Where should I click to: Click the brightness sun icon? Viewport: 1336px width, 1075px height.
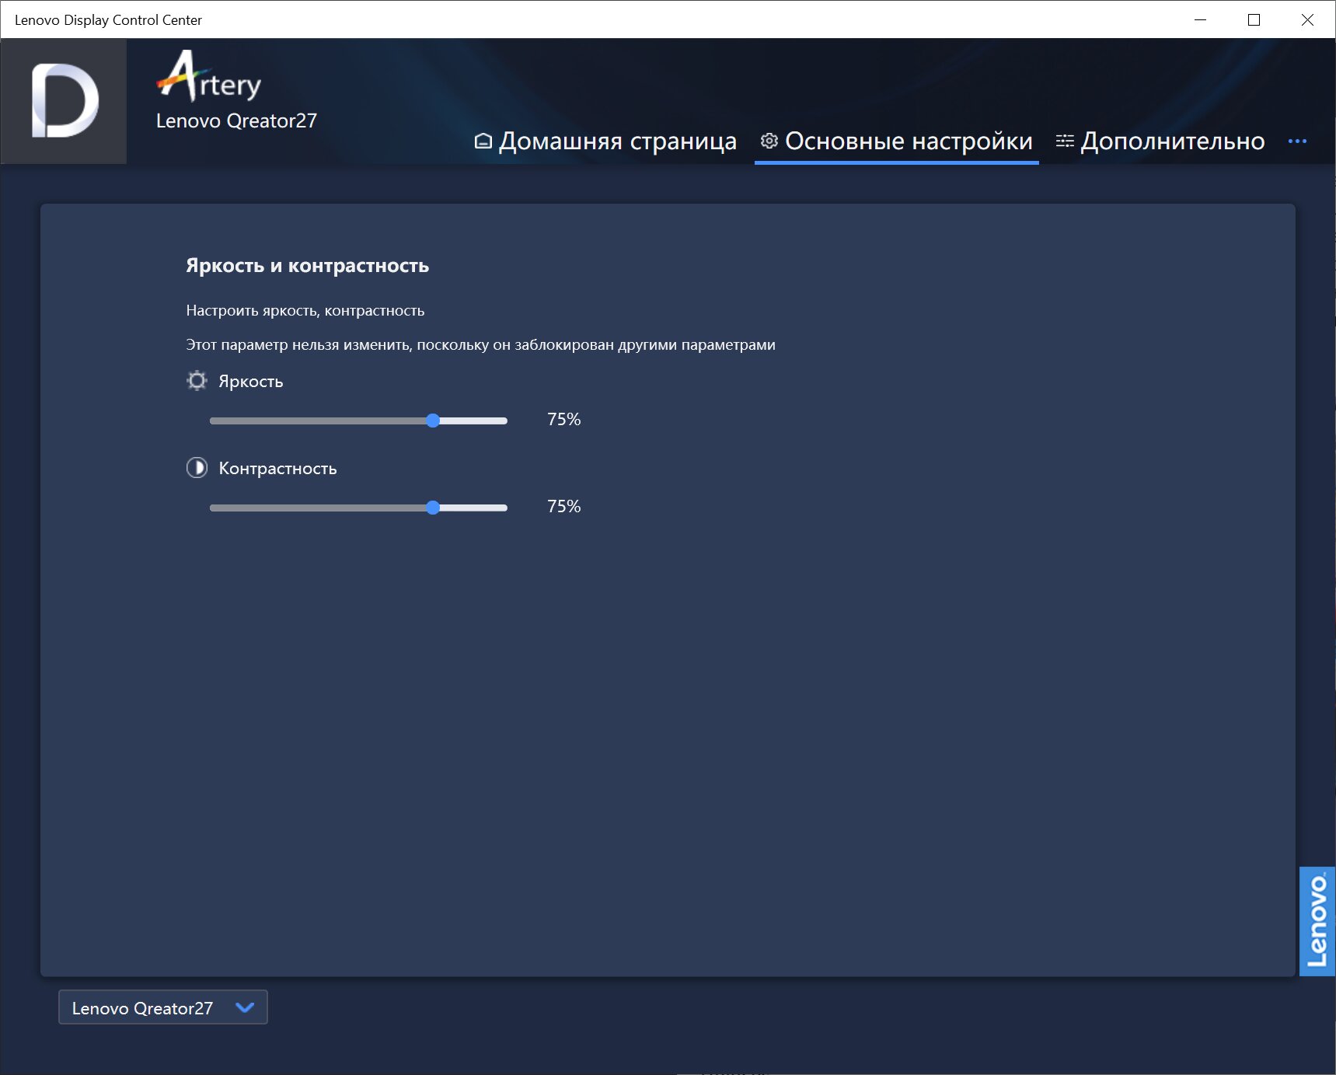coord(197,380)
